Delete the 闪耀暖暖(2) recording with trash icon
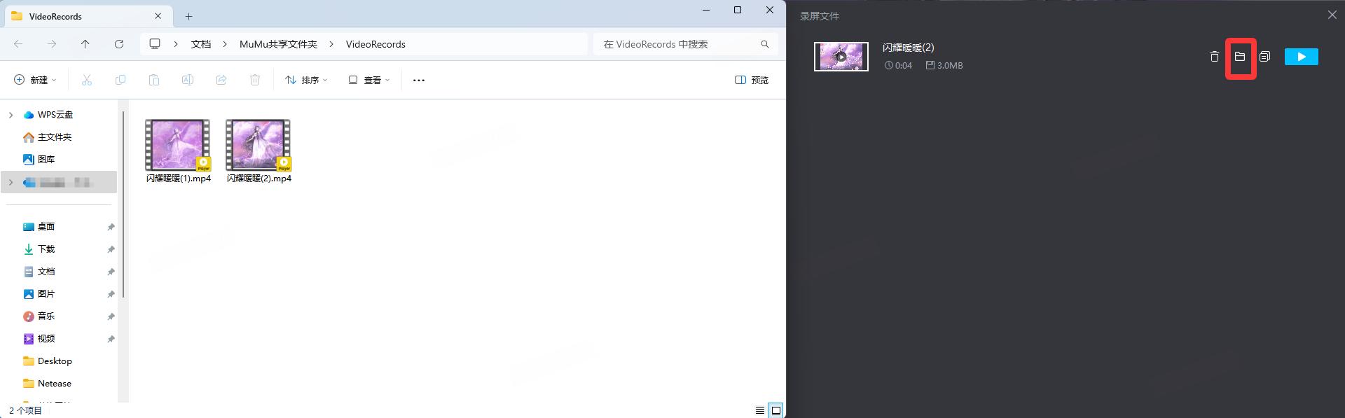 point(1214,57)
